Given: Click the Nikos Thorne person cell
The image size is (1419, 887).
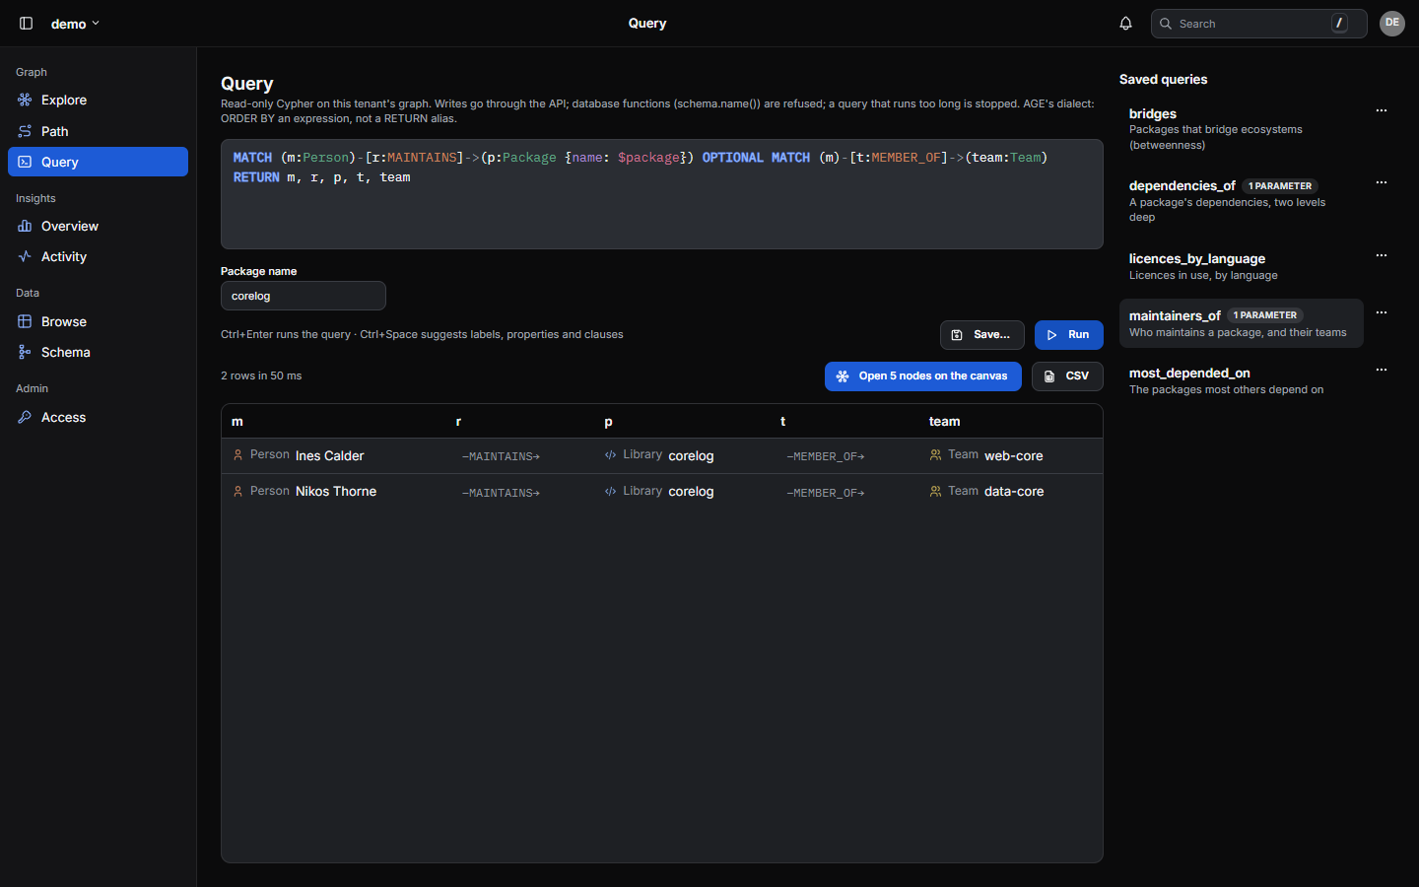Looking at the screenshot, I should click(x=304, y=491).
